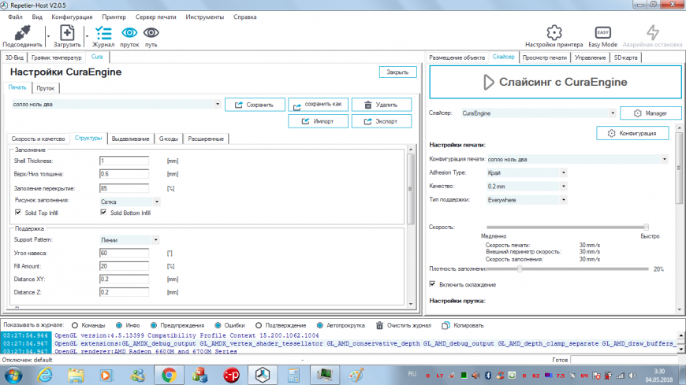Delete the profile with Удалить
The width and height of the screenshot is (686, 385).
tap(382, 105)
